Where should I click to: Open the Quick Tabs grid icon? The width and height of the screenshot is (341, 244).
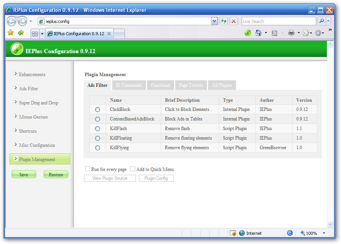coord(35,34)
